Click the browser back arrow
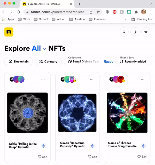Screen dimensions: 155x165 click(4, 12)
